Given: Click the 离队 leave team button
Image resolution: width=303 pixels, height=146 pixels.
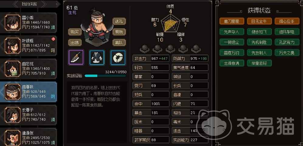Looking at the screenshot, I should click(x=119, y=42).
